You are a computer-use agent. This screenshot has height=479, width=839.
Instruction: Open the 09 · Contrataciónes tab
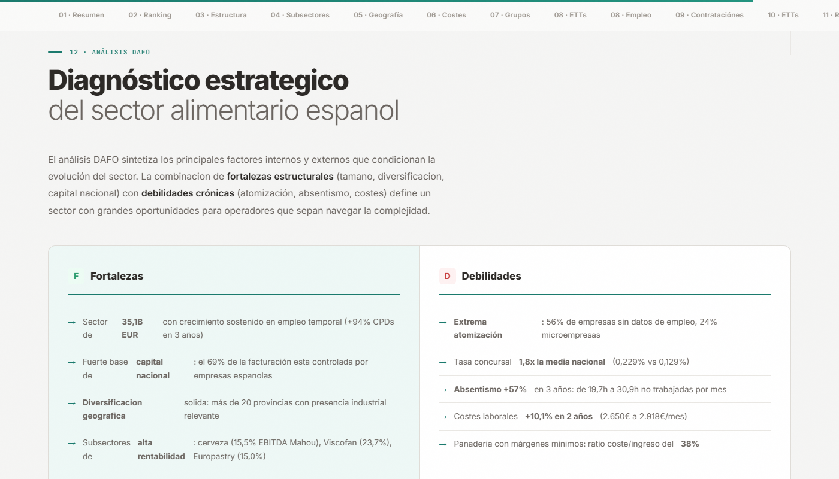[710, 15]
